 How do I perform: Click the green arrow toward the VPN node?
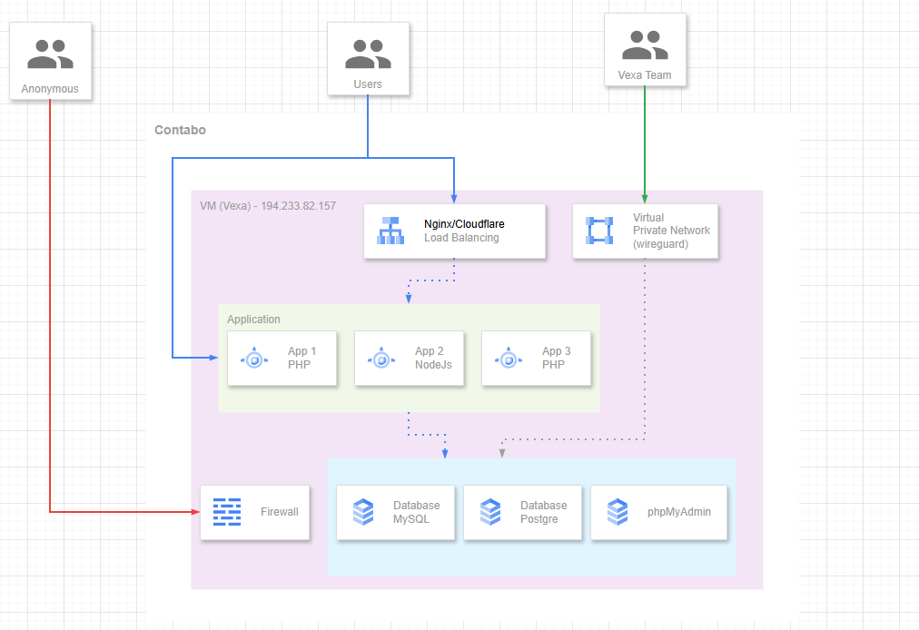[645, 145]
